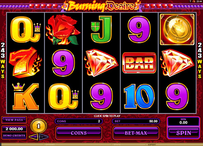Click the COINS button
The width and height of the screenshot is (203, 146).
pyautogui.click(x=78, y=133)
